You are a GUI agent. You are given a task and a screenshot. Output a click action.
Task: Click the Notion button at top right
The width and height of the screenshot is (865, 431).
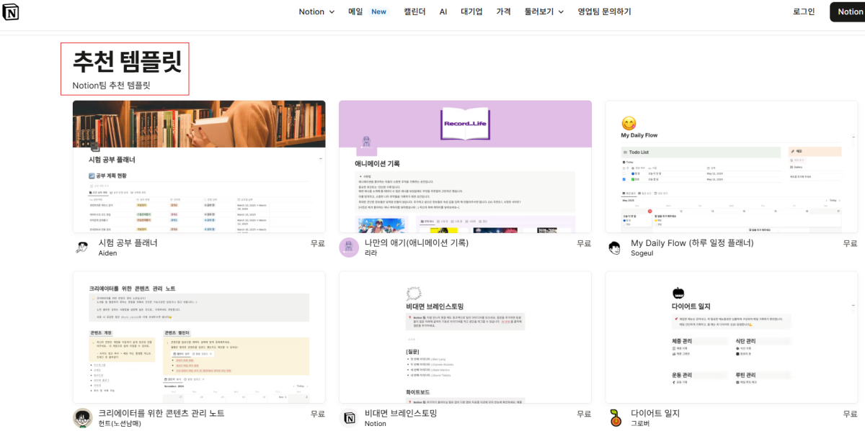point(849,12)
